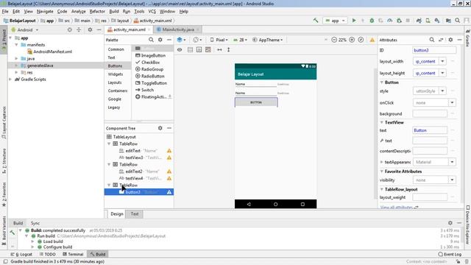Open the style dropdown
The image size is (471, 265).
click(442, 91)
